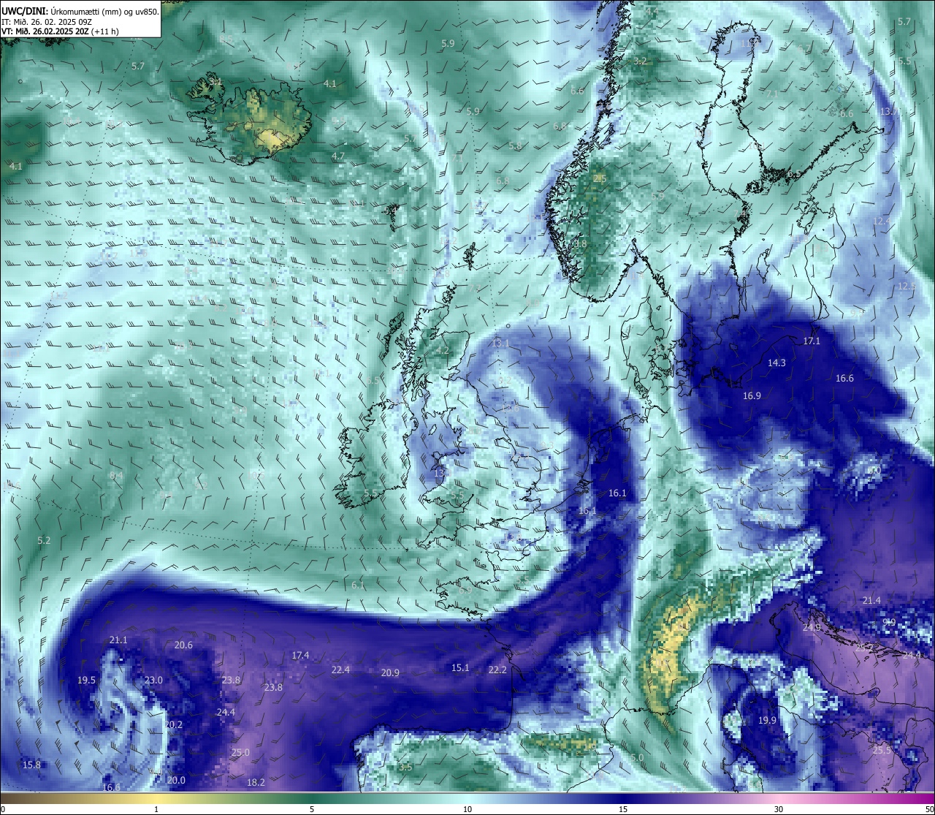Click the 13.1 value north of Britain

pos(500,344)
